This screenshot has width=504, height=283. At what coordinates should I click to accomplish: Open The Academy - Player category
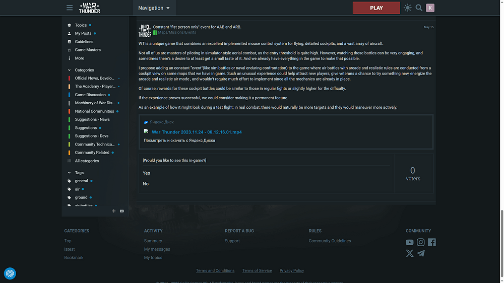coord(95,87)
